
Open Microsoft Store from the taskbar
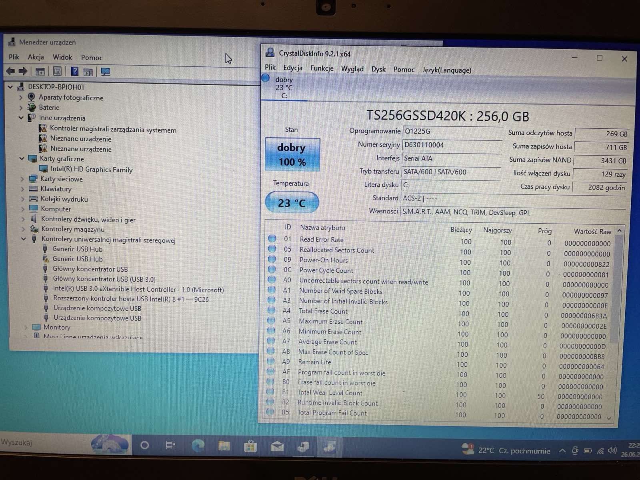250,446
